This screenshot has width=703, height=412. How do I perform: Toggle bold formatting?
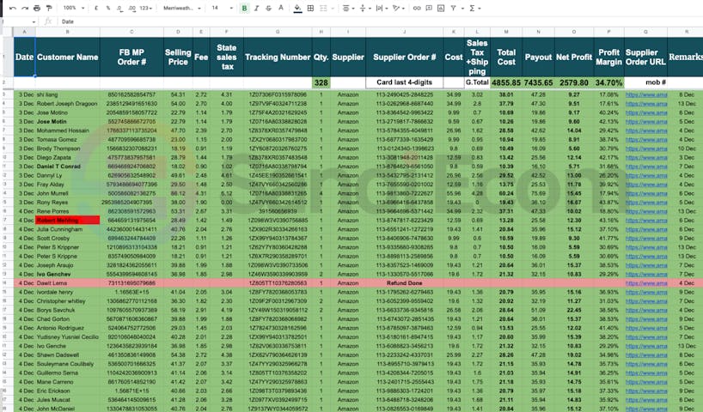click(244, 8)
